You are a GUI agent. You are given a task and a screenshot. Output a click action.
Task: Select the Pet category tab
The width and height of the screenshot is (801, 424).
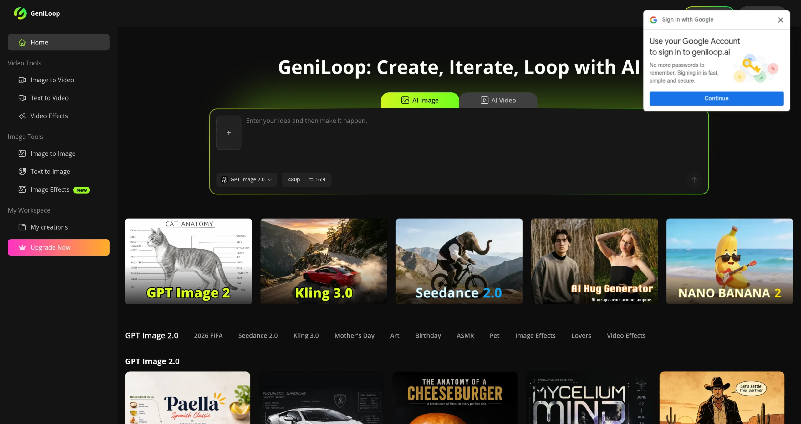pos(494,336)
